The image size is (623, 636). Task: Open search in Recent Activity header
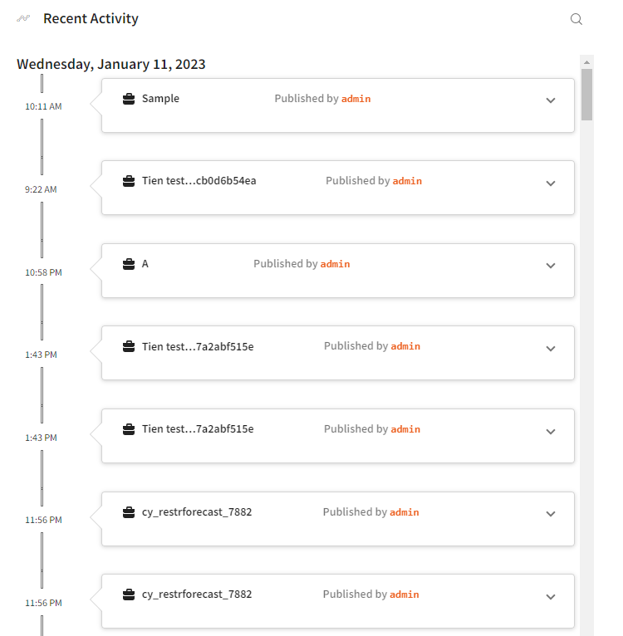576,19
